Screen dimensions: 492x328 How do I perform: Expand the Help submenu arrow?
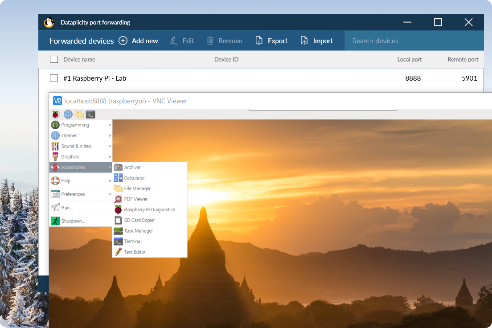(x=110, y=181)
